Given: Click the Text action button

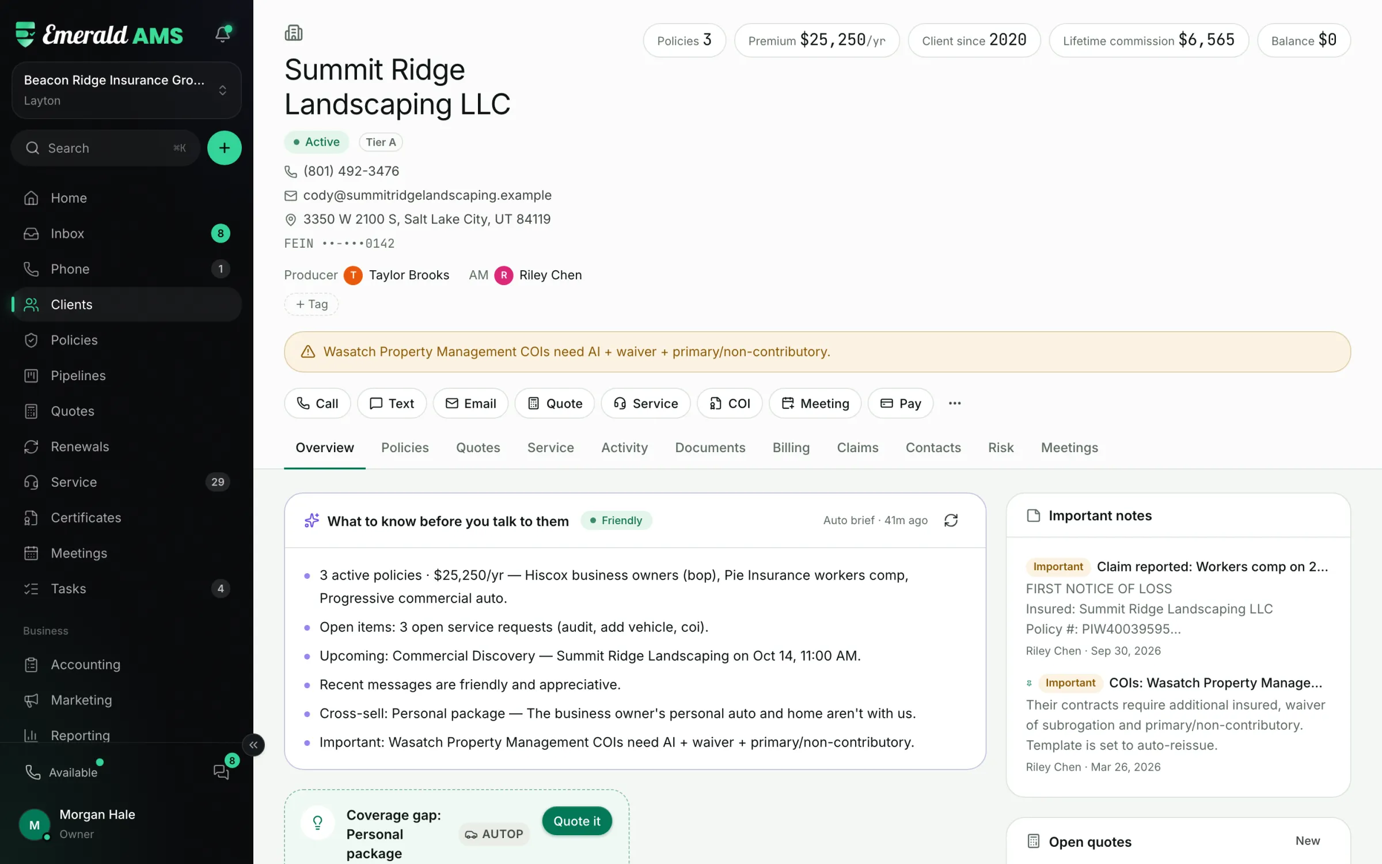Looking at the screenshot, I should click(x=392, y=403).
